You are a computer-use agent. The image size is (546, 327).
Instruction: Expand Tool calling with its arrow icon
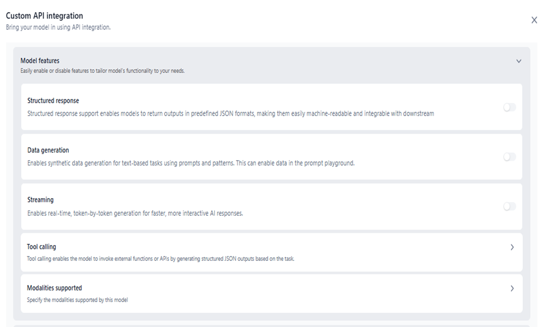(x=512, y=247)
